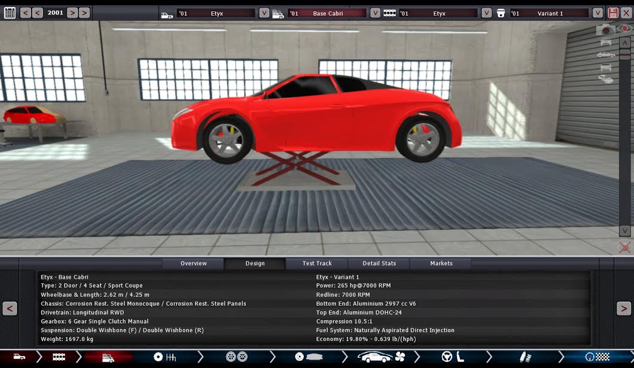Open the interior step with the steering wheel icon
This screenshot has height=368, width=634.
point(446,357)
